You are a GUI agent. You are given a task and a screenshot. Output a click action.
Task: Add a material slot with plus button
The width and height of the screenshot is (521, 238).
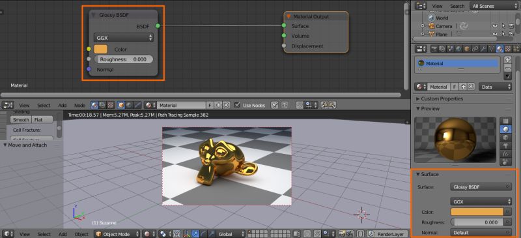coord(508,60)
